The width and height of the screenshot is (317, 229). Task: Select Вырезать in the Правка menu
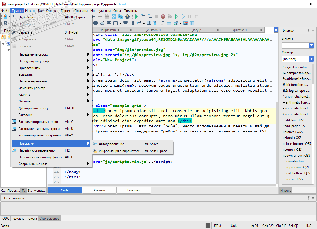25,32
